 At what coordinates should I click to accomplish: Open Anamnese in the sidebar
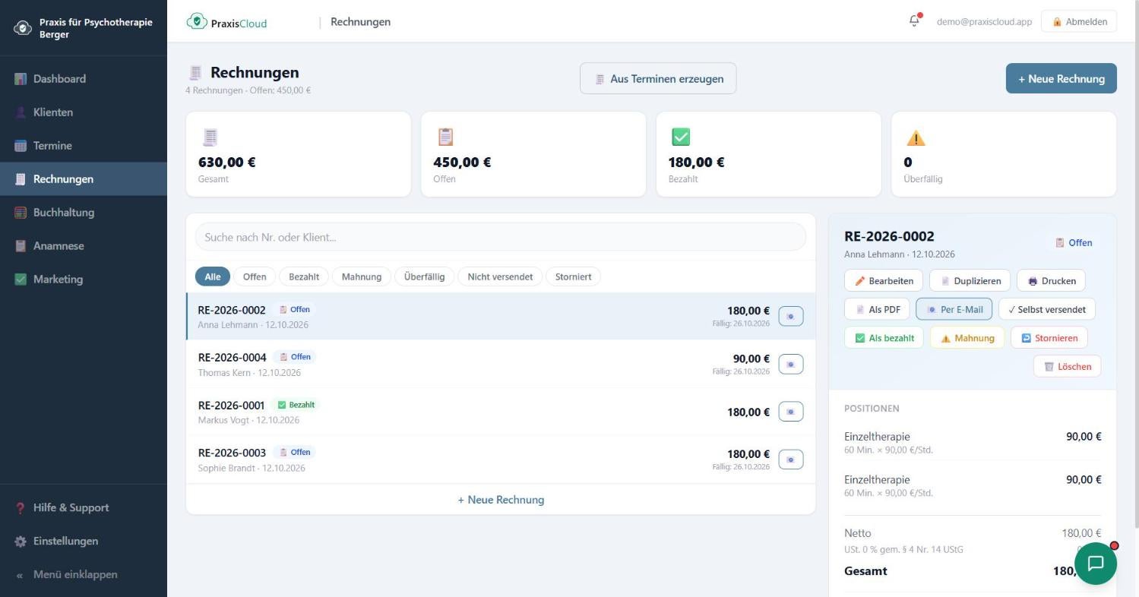84,246
